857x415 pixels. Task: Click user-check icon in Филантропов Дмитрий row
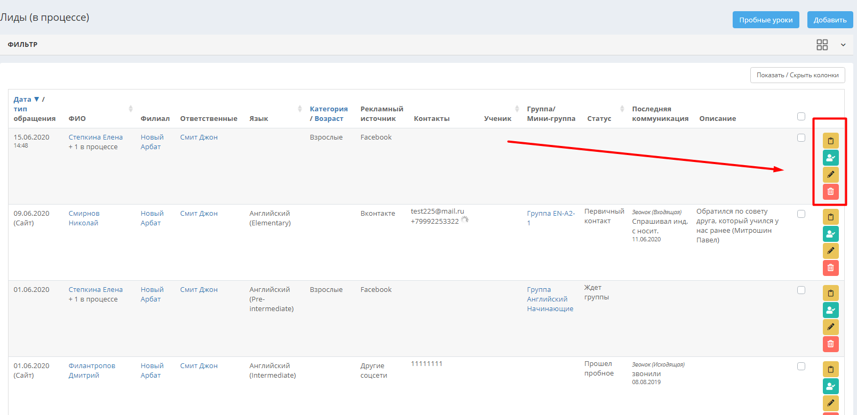tap(831, 386)
